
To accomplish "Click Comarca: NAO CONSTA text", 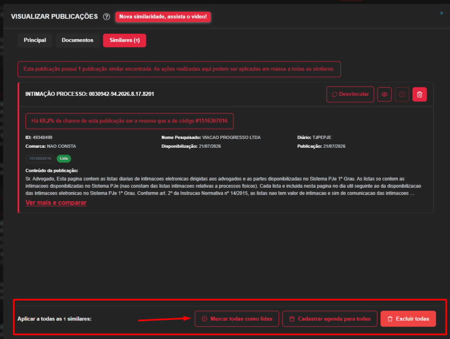I will tap(51, 146).
